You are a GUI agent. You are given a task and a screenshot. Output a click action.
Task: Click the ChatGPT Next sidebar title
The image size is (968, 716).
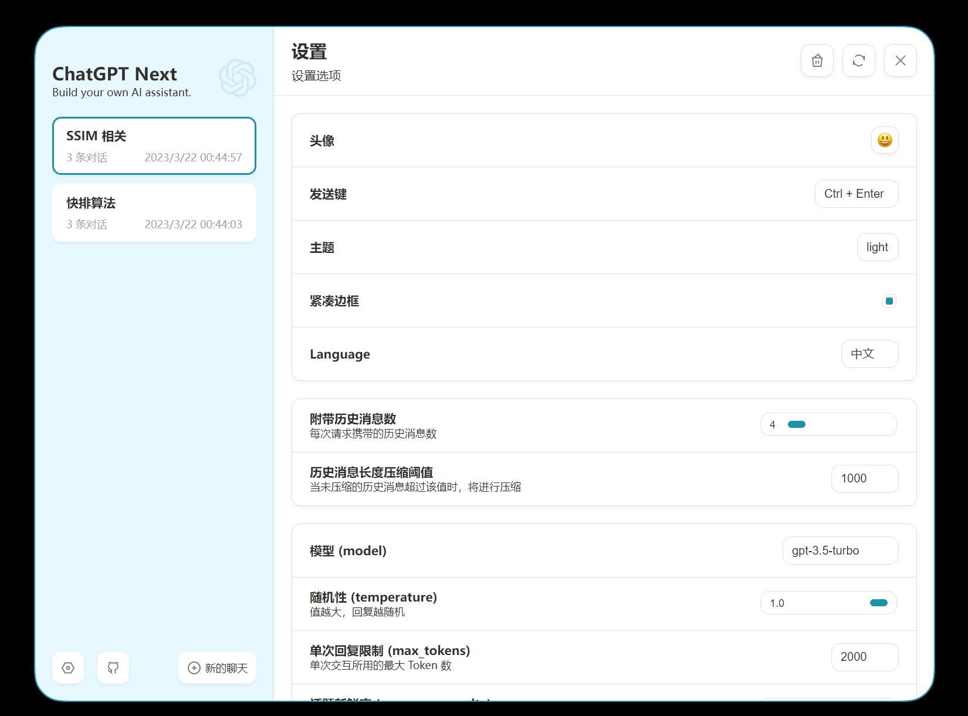pos(114,74)
